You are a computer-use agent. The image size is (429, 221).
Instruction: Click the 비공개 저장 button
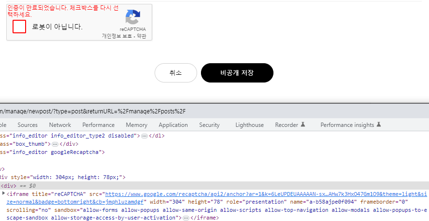pos(237,73)
